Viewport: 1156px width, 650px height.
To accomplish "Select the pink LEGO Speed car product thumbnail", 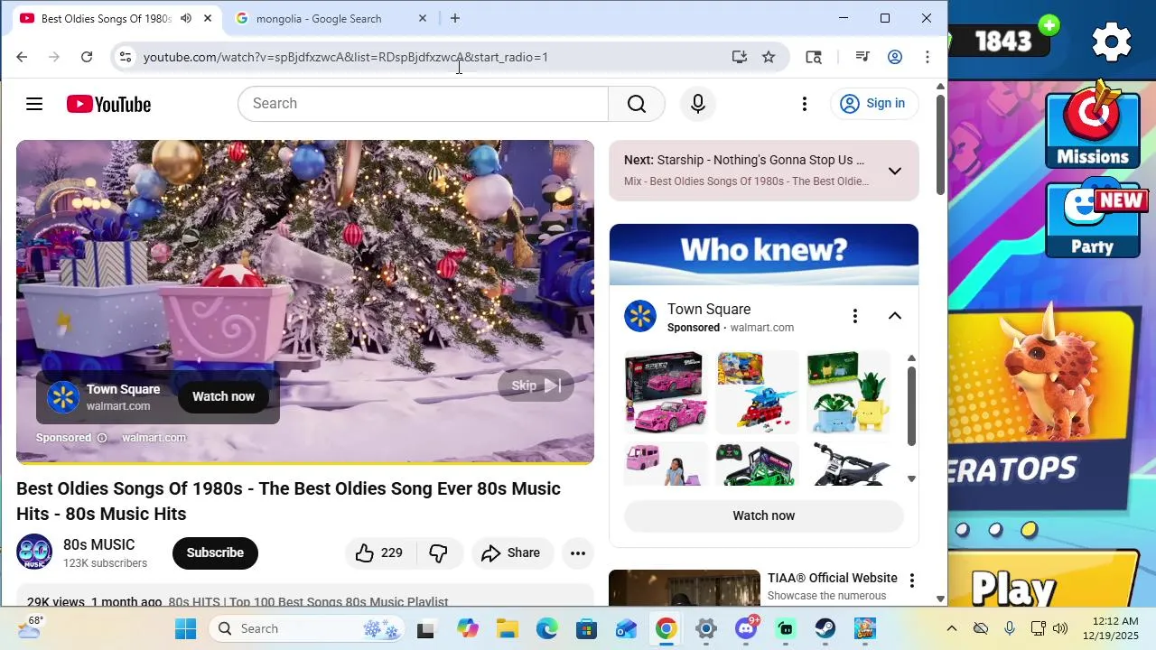I will (x=667, y=393).
